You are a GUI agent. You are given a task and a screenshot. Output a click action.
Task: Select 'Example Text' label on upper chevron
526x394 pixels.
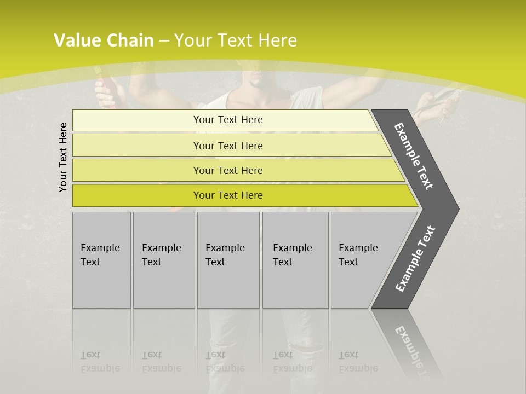click(x=414, y=156)
